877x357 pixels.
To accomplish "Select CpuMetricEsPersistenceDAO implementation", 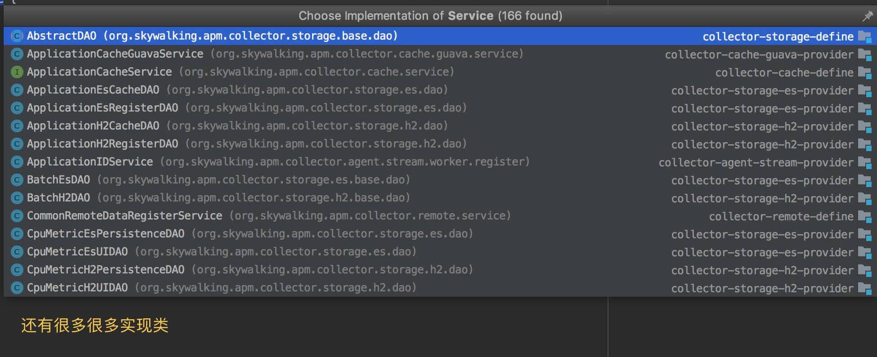I will coord(440,234).
